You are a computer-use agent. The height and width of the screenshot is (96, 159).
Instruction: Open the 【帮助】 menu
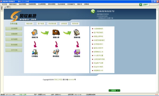tap(87, 4)
